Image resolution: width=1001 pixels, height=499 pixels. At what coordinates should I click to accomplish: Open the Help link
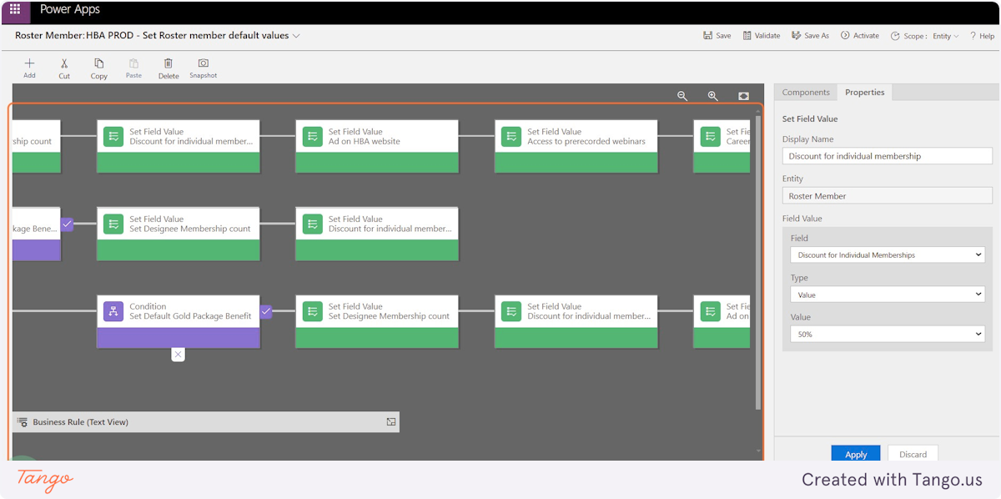pos(982,36)
